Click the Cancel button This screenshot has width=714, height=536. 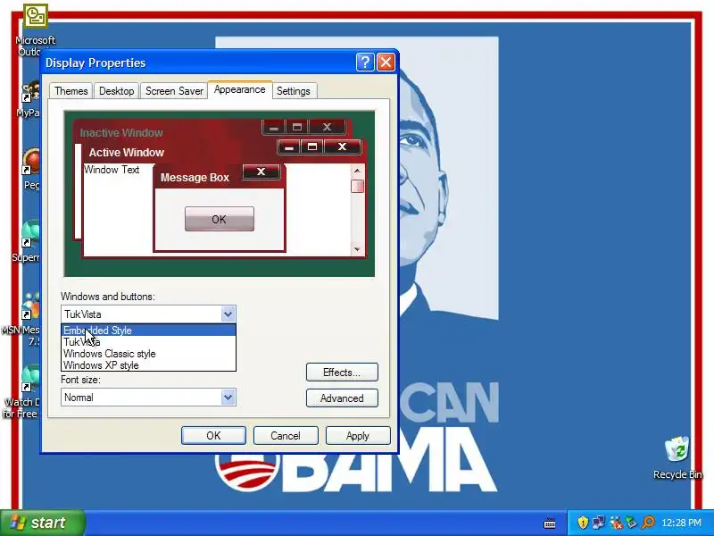(286, 436)
